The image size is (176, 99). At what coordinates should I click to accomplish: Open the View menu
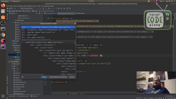pos(15,6)
